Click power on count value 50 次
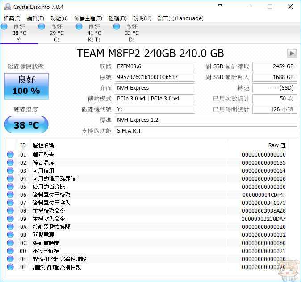 pyautogui.click(x=275, y=99)
